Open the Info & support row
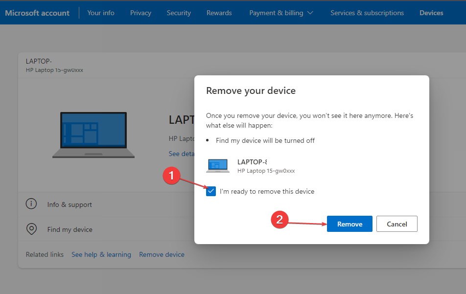This screenshot has height=294, width=466. pos(106,204)
